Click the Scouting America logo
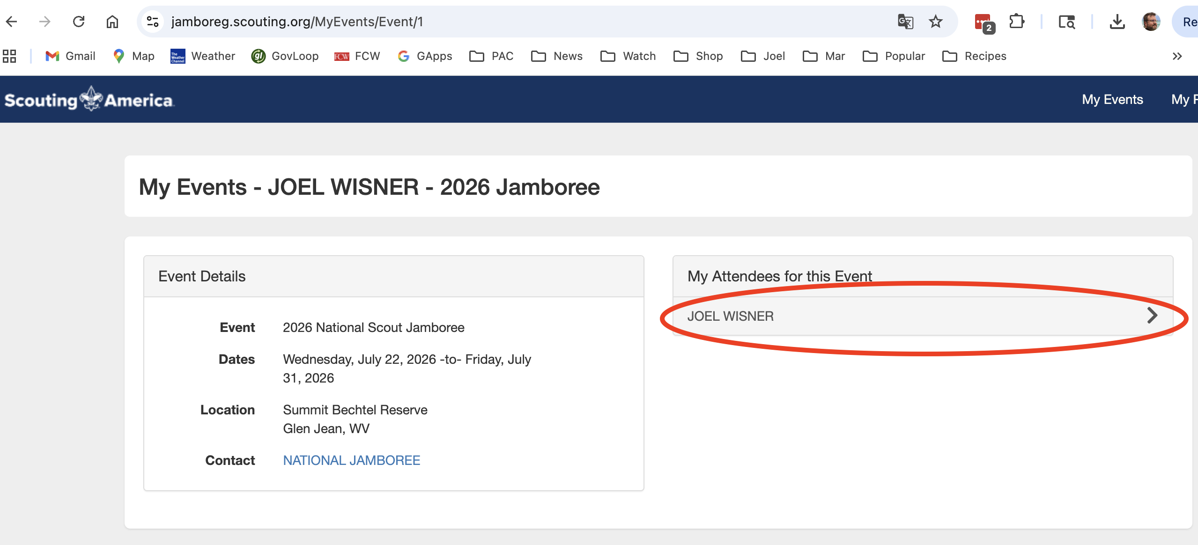 [x=89, y=99]
